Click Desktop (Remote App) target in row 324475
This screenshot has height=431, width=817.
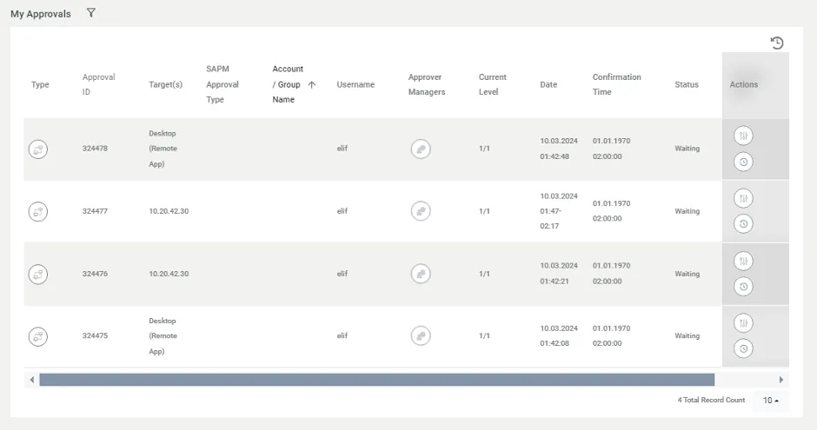pyautogui.click(x=163, y=336)
